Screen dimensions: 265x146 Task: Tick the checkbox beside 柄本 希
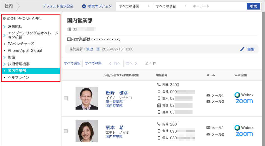[66, 131]
